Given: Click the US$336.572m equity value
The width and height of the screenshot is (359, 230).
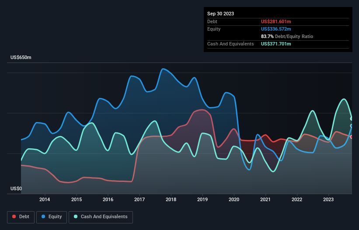Looking at the screenshot, I should click(276, 29).
